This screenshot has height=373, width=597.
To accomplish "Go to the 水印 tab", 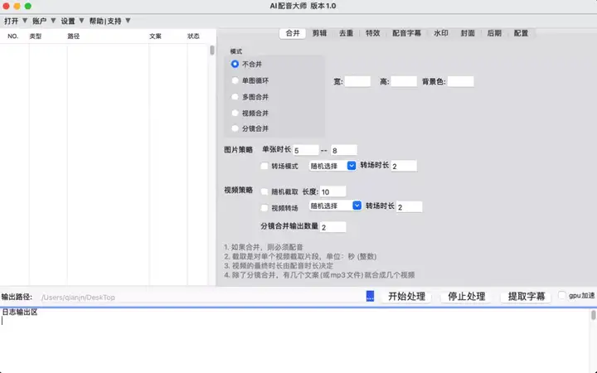I will coord(440,33).
